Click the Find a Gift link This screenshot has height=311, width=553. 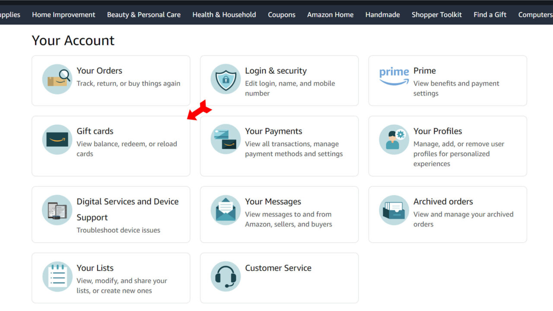[490, 14]
